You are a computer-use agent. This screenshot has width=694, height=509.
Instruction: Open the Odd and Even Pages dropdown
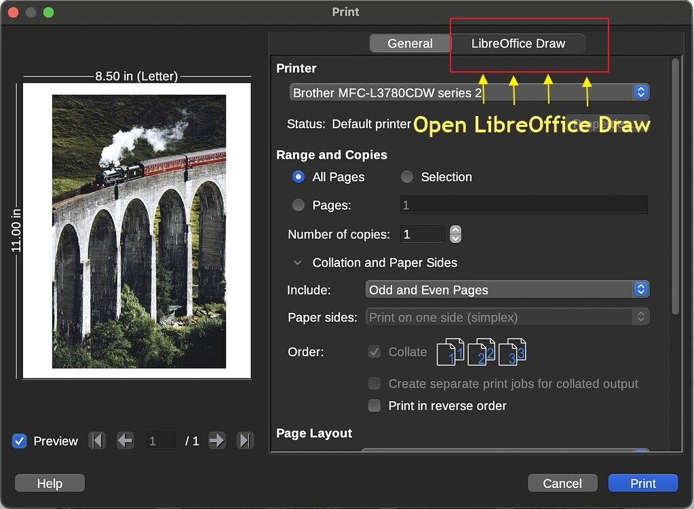[x=507, y=290]
